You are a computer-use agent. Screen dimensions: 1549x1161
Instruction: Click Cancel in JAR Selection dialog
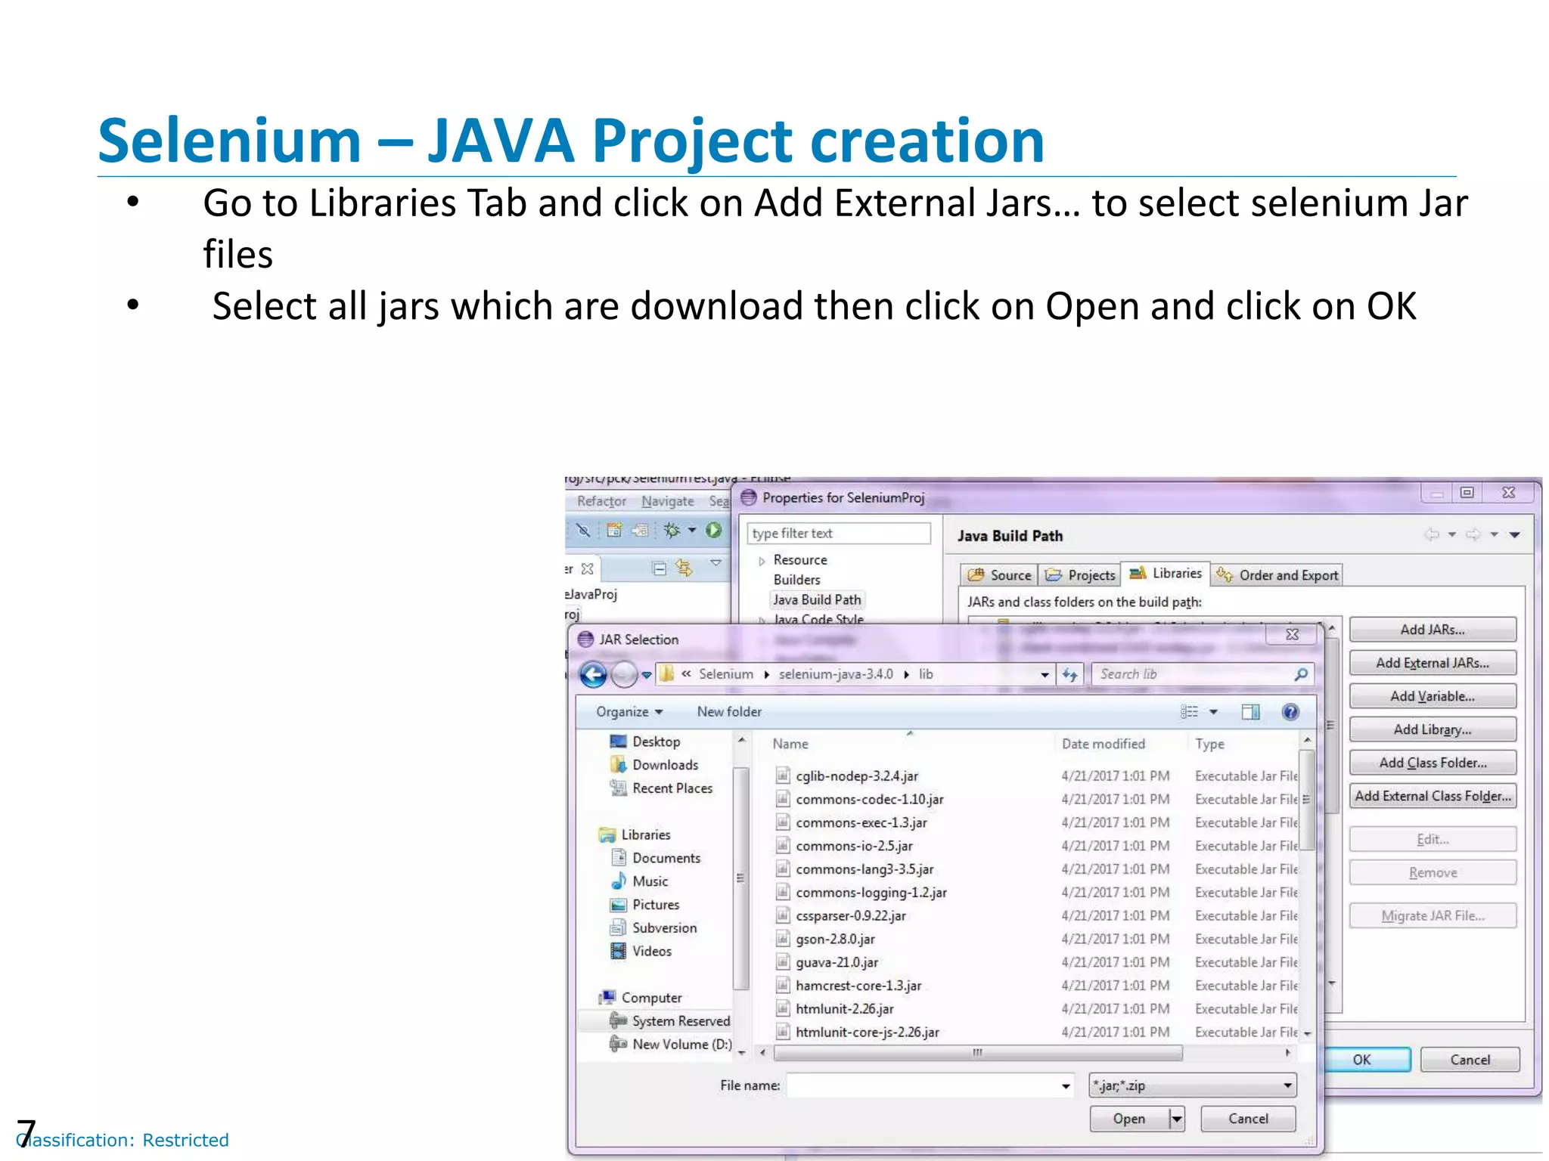(x=1248, y=1119)
